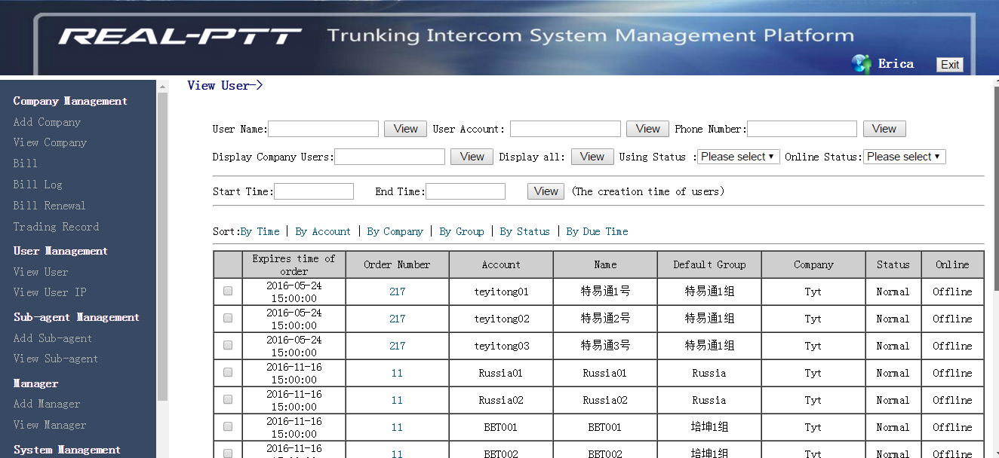
Task: Go to Bill Renewal
Action: (49, 206)
